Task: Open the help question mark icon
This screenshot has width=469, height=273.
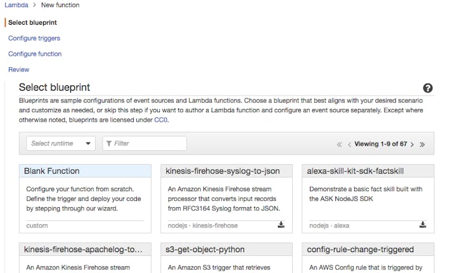Action: tap(428, 88)
